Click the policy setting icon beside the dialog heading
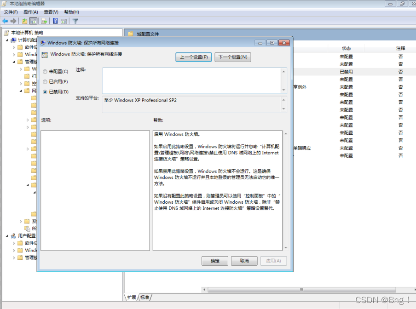 [x=45, y=55]
